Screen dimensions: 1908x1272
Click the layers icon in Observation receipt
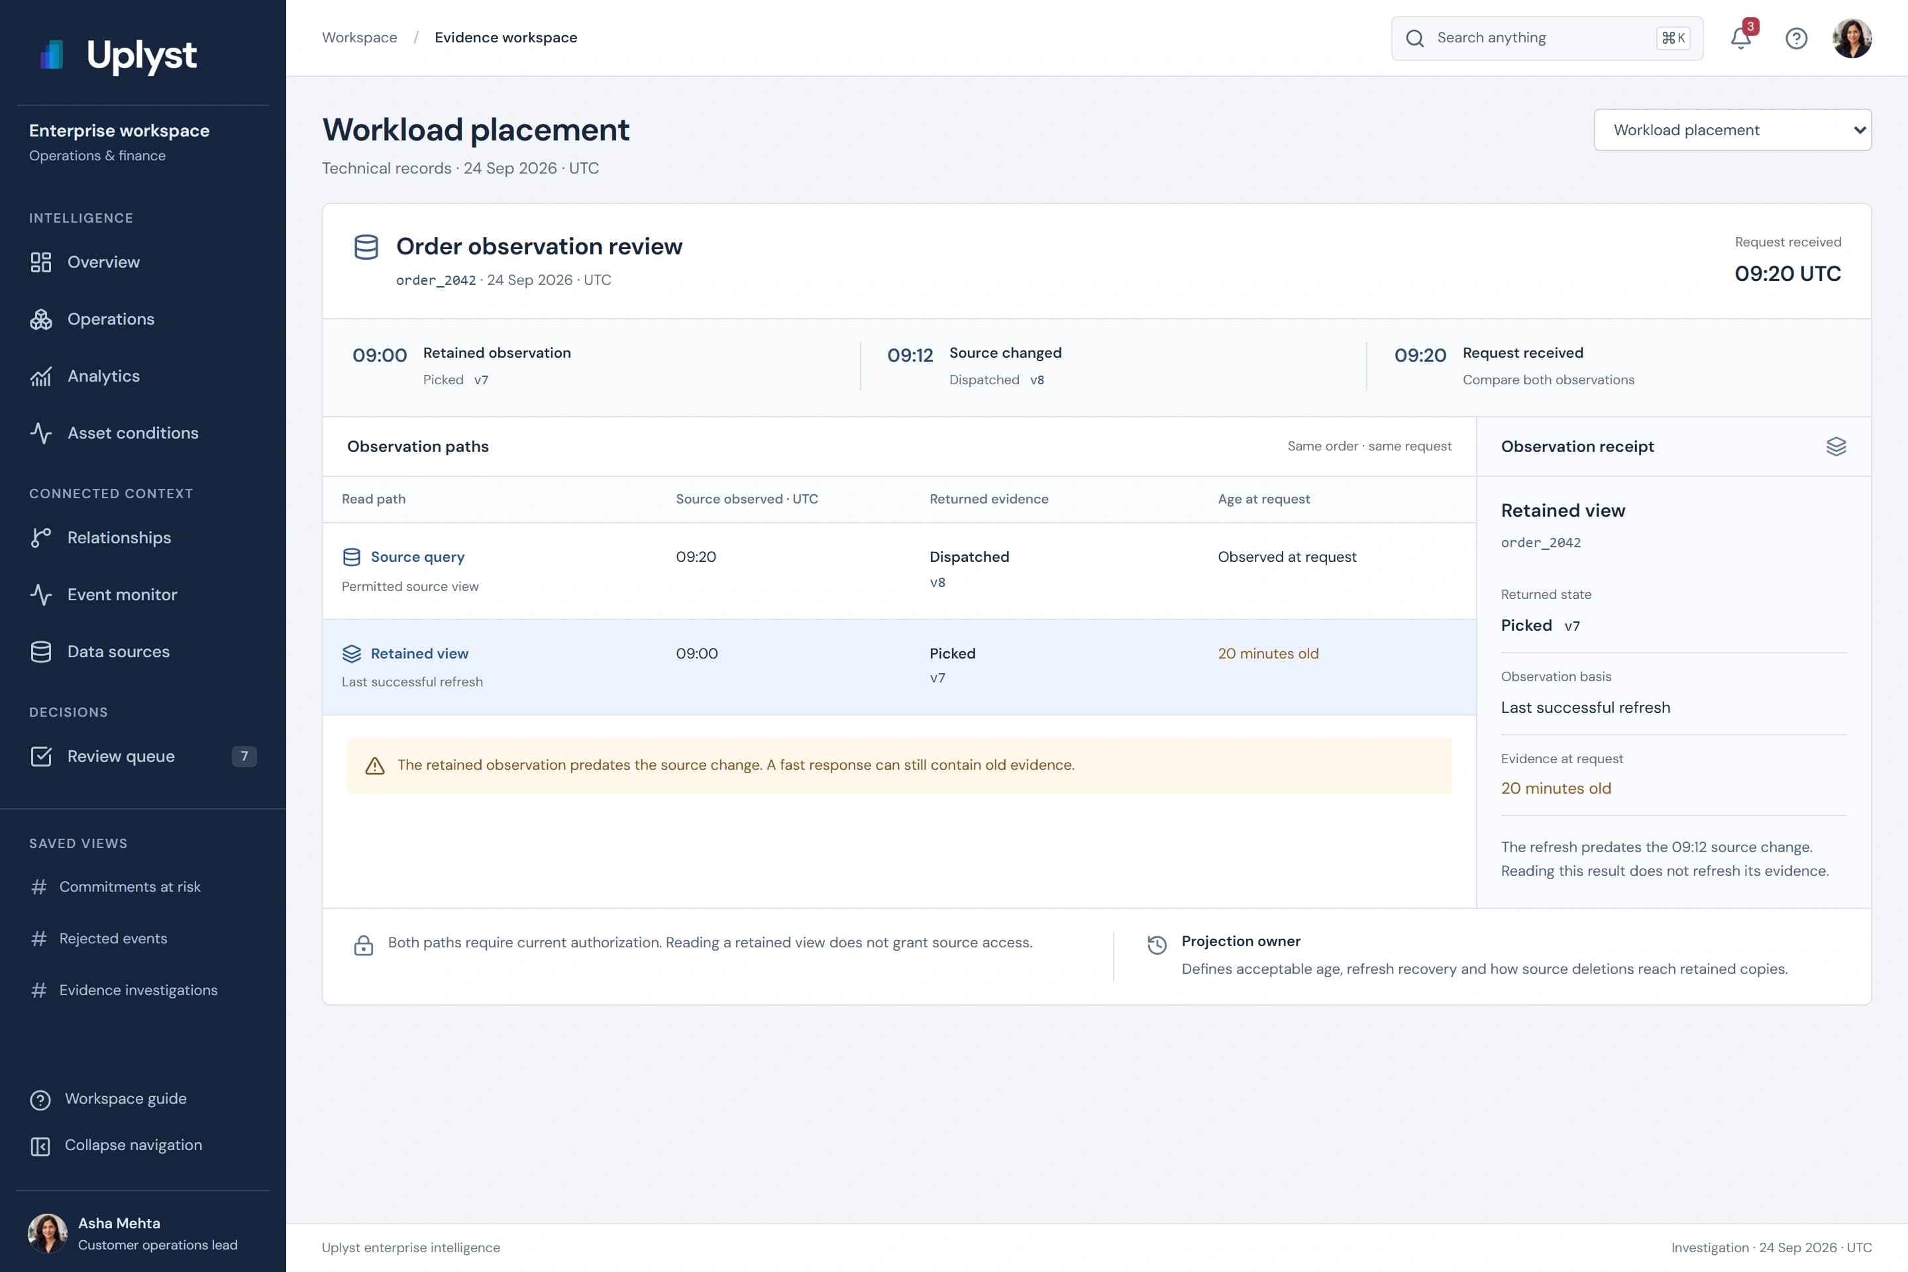pos(1836,446)
